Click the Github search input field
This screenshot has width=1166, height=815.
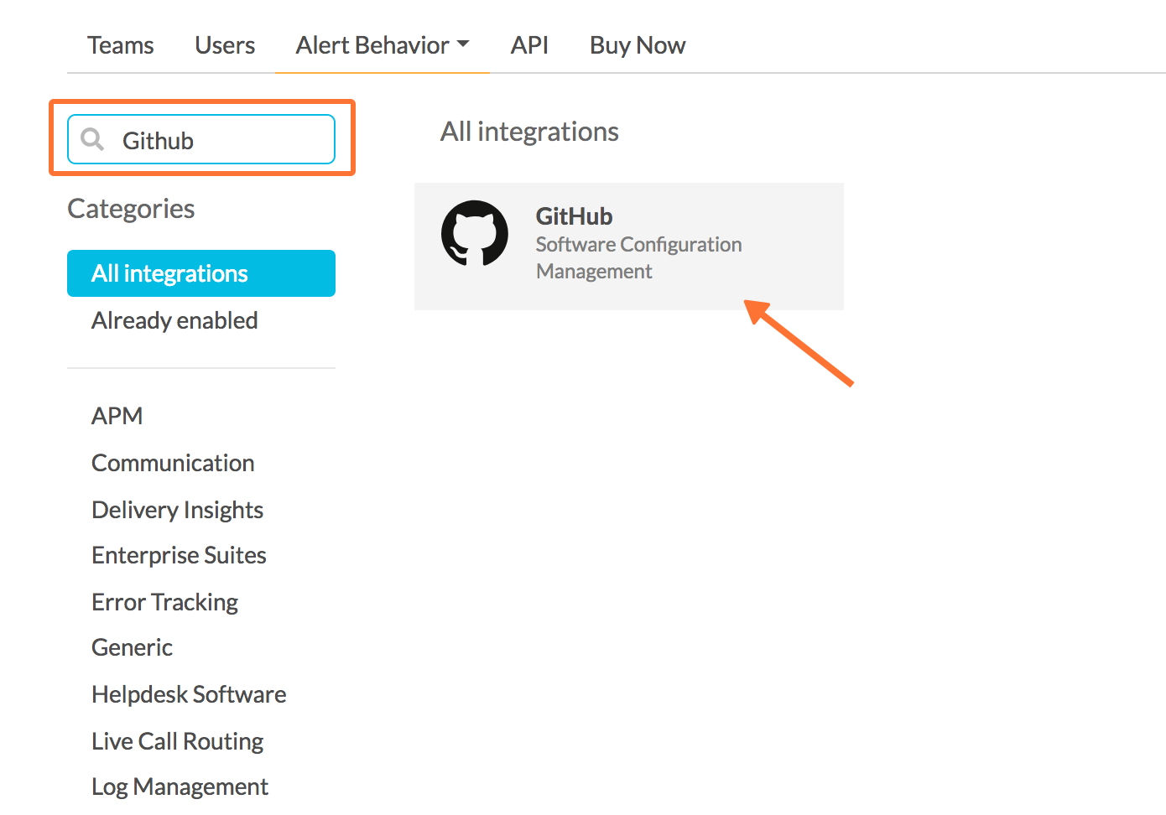pos(201,139)
